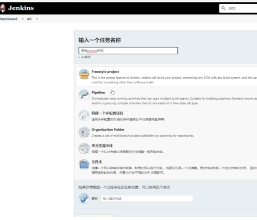Screen dimensions: 257x220
Task: Expand the arrow after Dashboard breadcrumb
Action: (23, 19)
